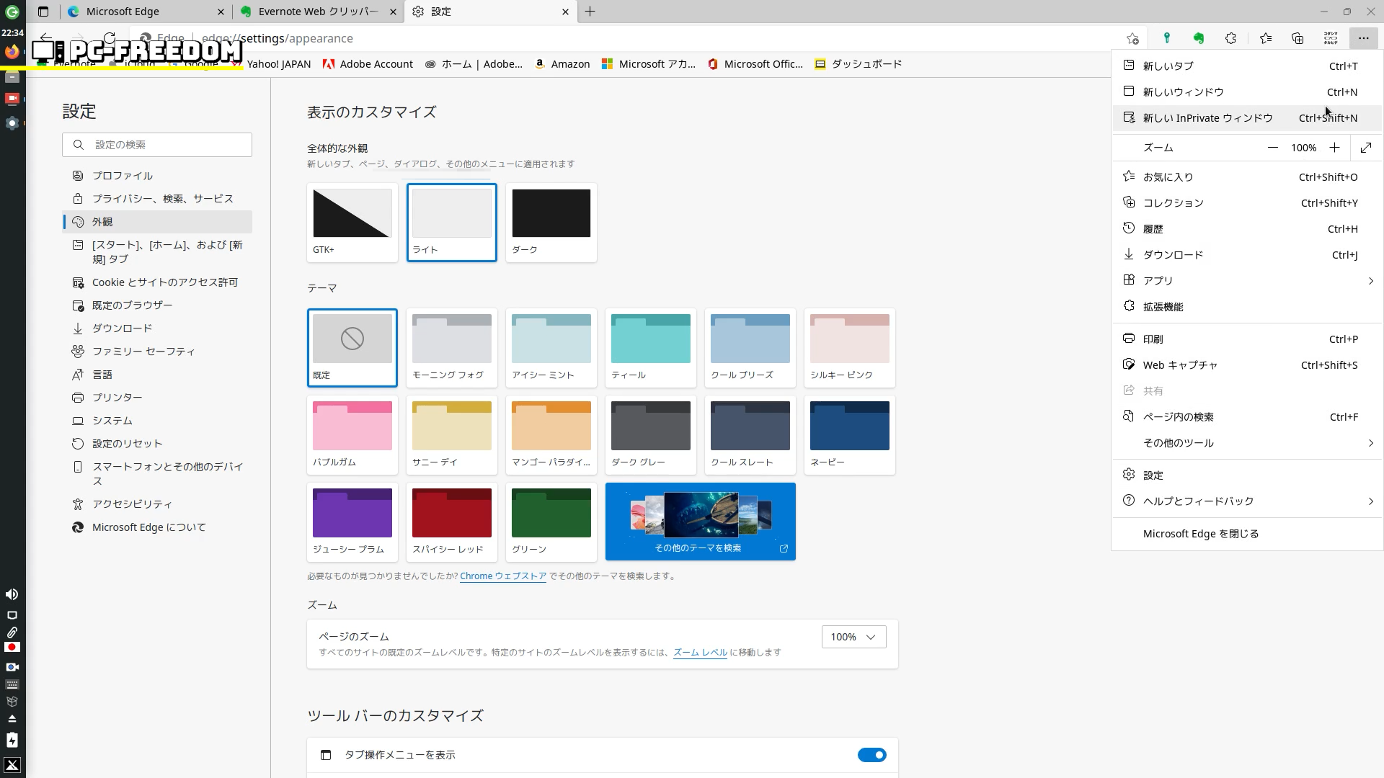Open new tab with plus icon

tap(590, 12)
